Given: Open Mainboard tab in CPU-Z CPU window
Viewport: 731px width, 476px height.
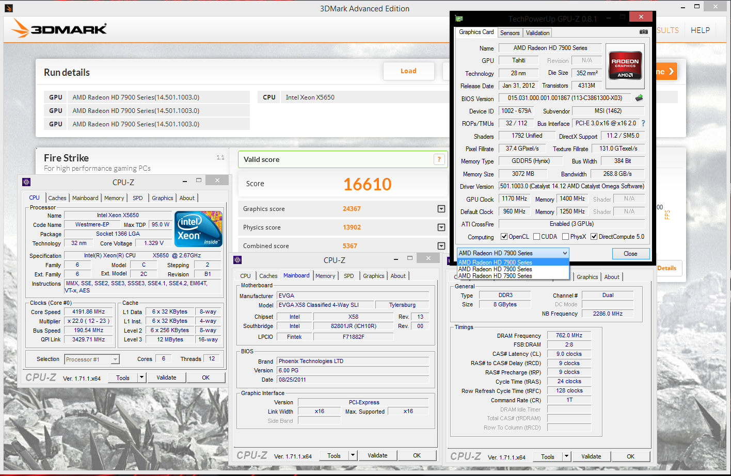Looking at the screenshot, I should click(85, 198).
